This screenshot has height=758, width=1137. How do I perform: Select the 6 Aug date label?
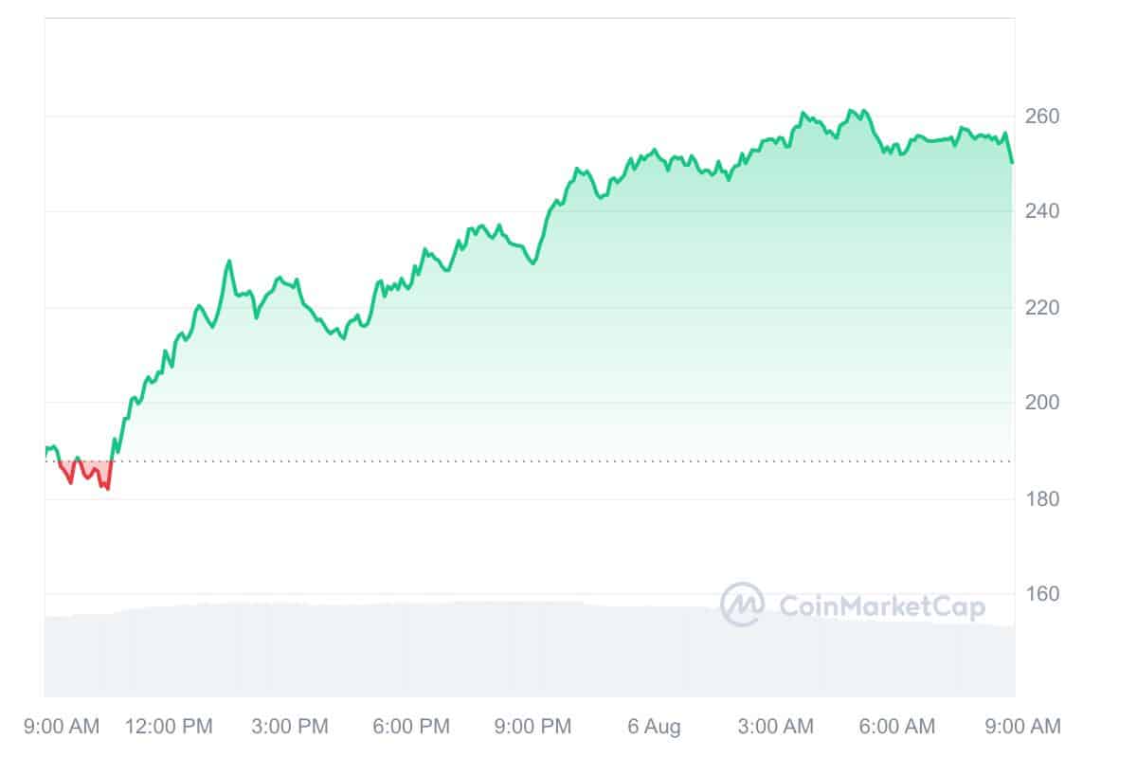654,727
